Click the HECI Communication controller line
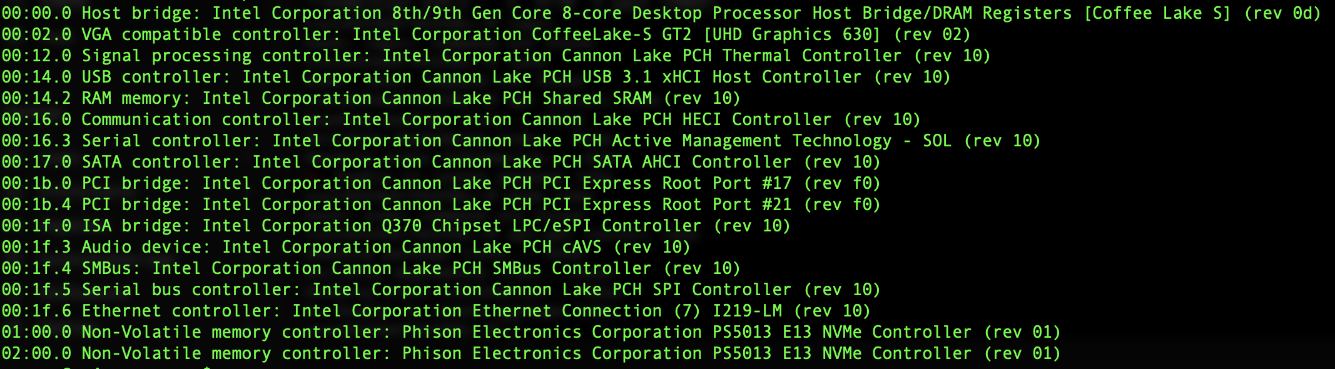The height and width of the screenshot is (369, 1335). click(x=460, y=119)
